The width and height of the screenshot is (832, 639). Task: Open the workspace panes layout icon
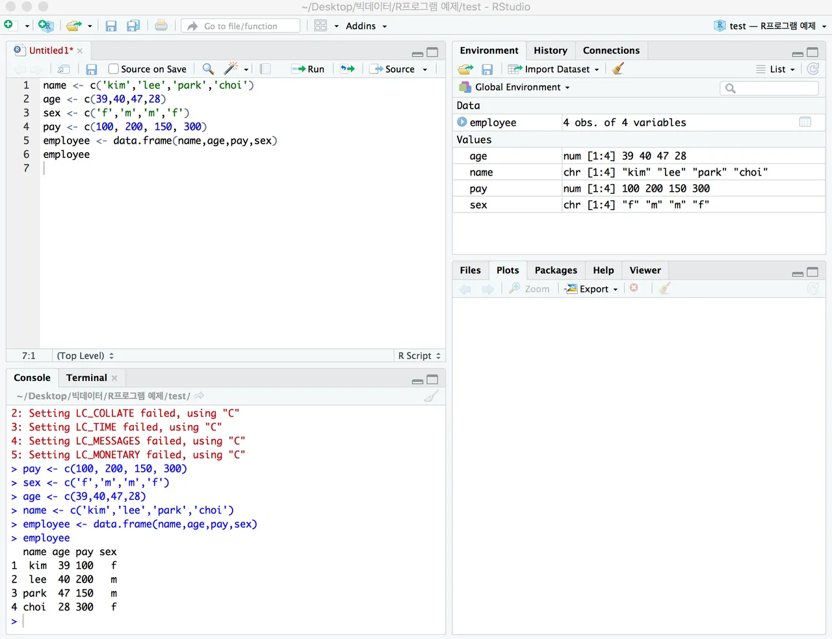click(320, 26)
